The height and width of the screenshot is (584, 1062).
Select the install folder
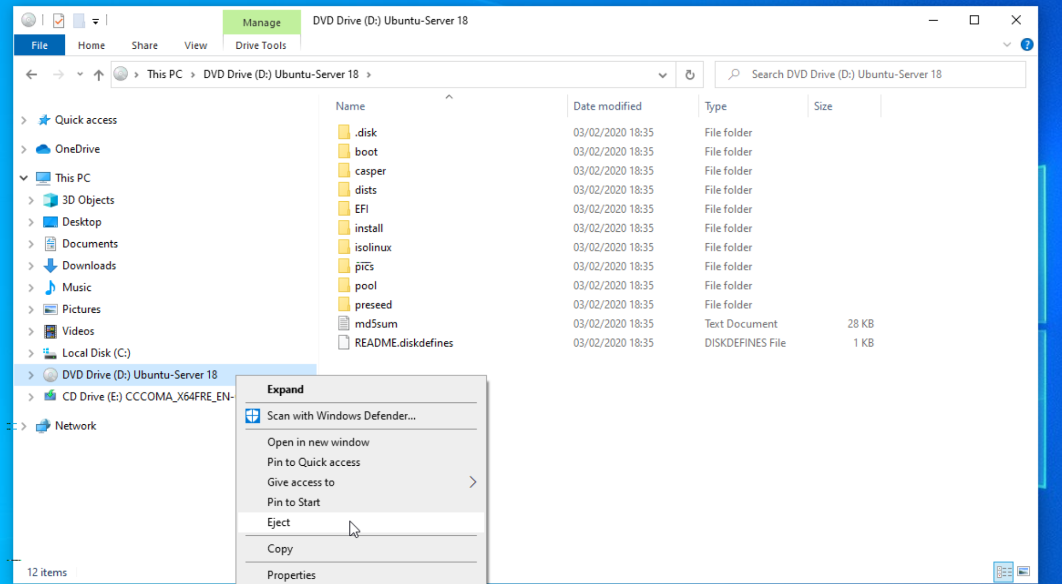[x=369, y=228]
